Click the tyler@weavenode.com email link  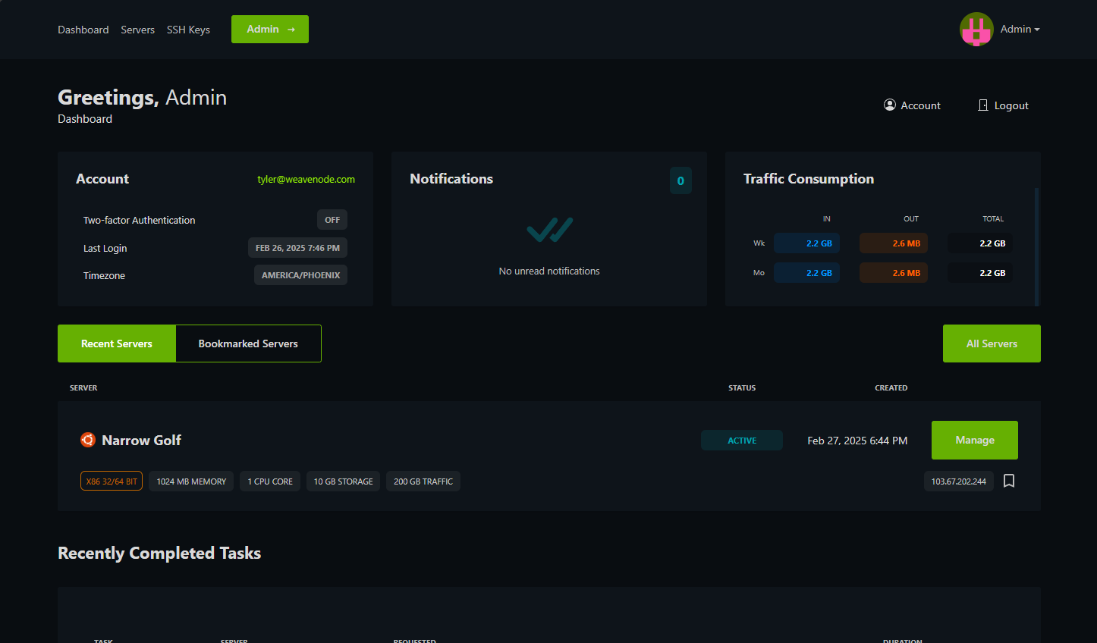pyautogui.click(x=306, y=180)
